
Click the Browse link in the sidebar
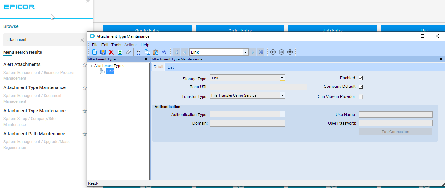pos(11,26)
